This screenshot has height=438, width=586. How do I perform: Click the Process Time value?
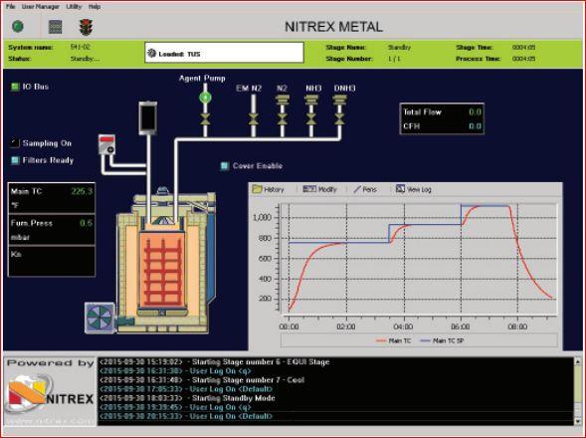click(x=524, y=59)
